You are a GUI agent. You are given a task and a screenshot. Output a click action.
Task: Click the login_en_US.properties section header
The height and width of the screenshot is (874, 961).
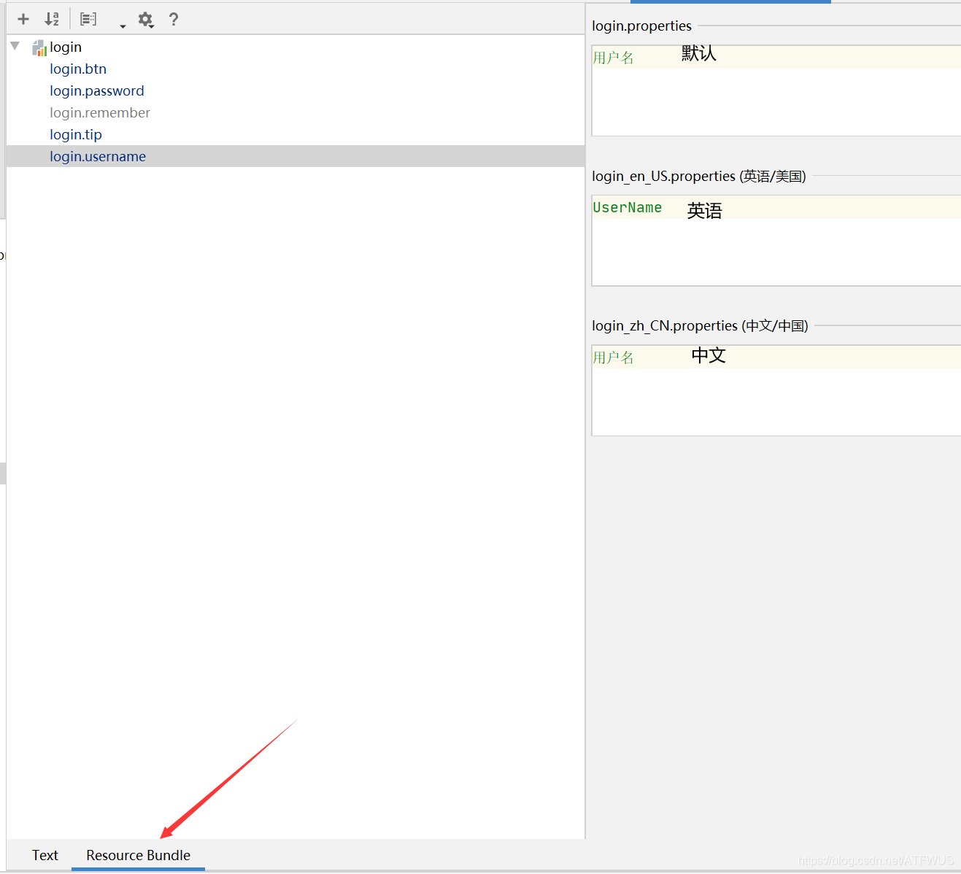[698, 176]
